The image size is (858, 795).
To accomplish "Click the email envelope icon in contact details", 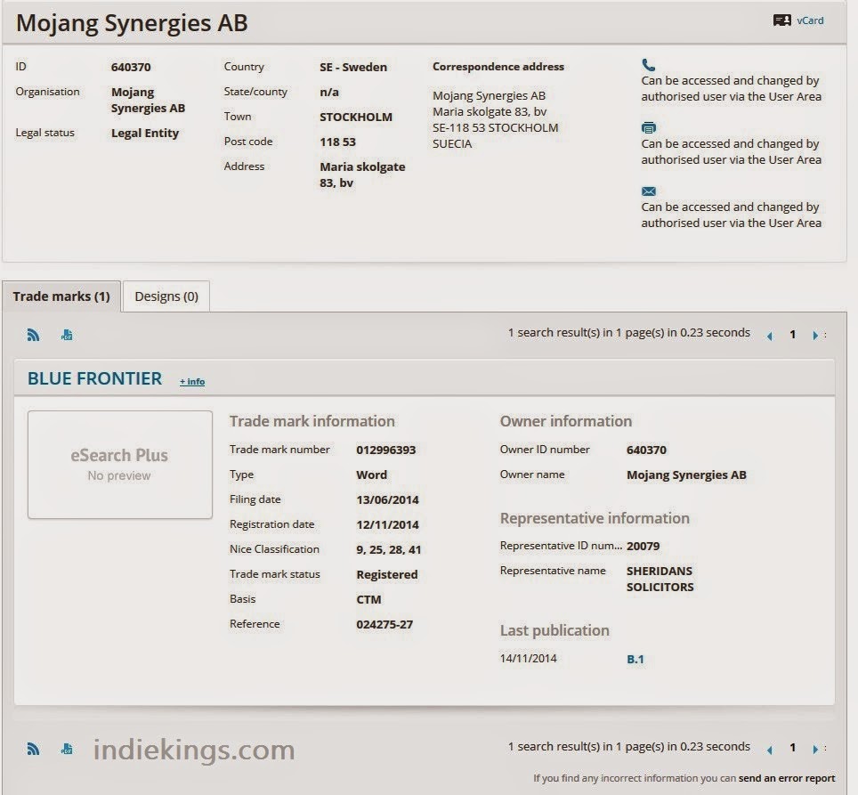I will coord(649,191).
